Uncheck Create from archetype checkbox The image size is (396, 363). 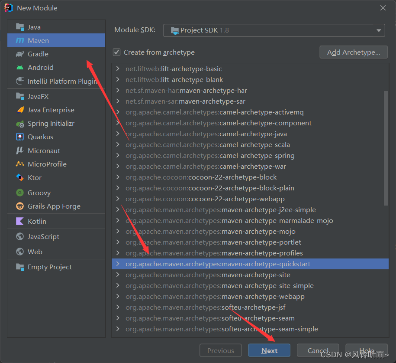click(x=116, y=52)
